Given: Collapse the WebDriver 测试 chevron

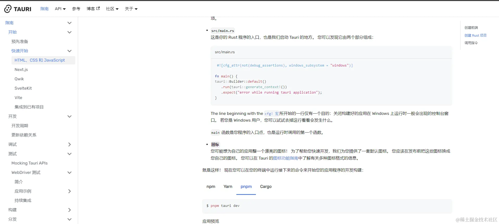Looking at the screenshot, I should point(70,173).
